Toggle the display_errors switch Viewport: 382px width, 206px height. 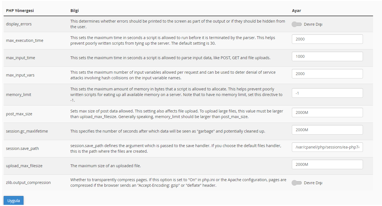297,24
